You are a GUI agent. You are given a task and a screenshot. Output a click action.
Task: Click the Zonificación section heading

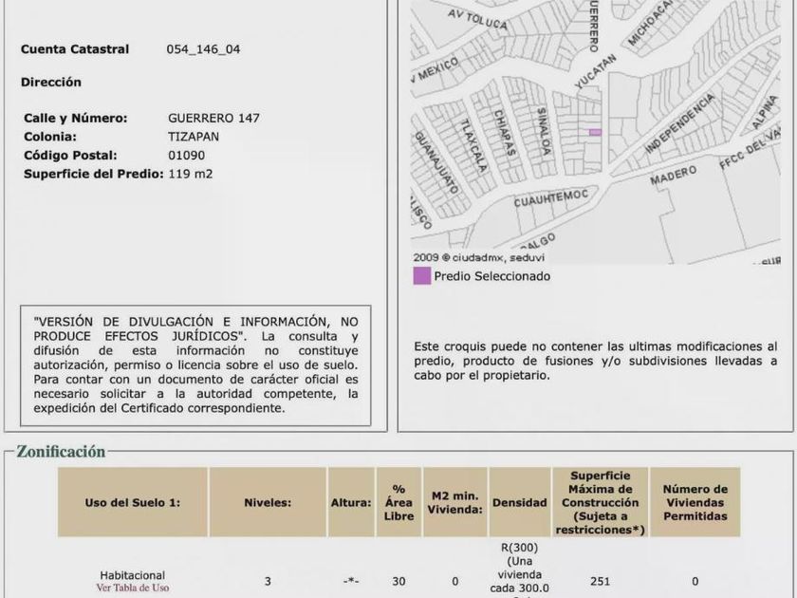pyautogui.click(x=61, y=452)
